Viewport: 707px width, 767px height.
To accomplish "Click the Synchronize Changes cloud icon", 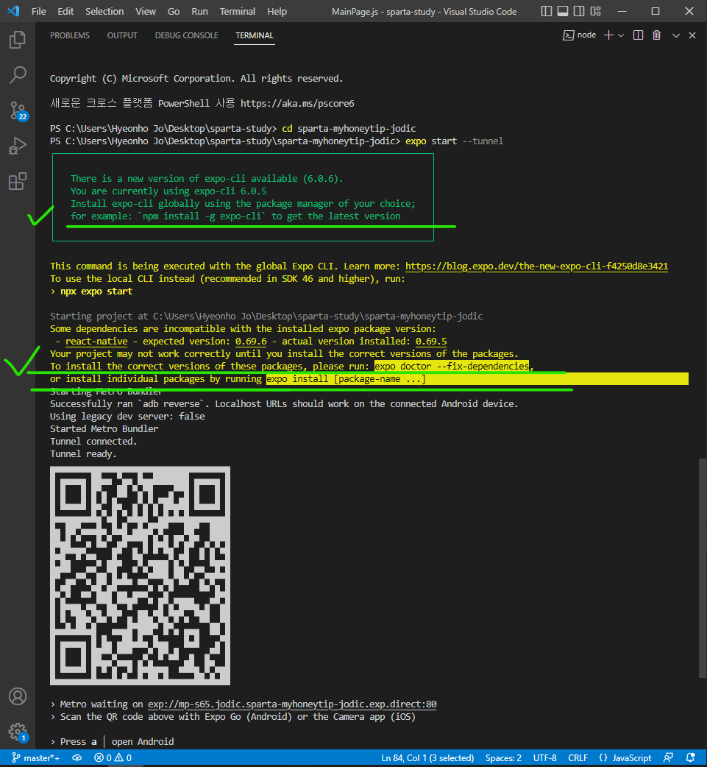I will 77,757.
